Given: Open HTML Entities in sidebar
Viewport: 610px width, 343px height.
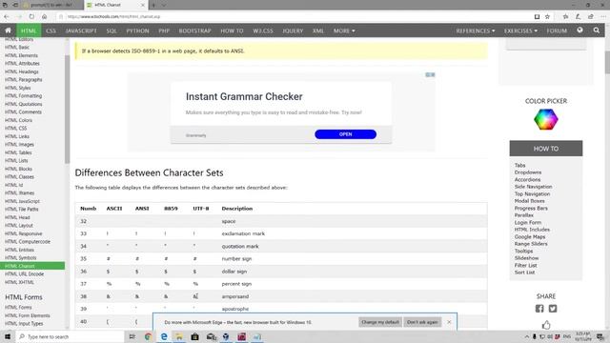Looking at the screenshot, I should [x=19, y=250].
